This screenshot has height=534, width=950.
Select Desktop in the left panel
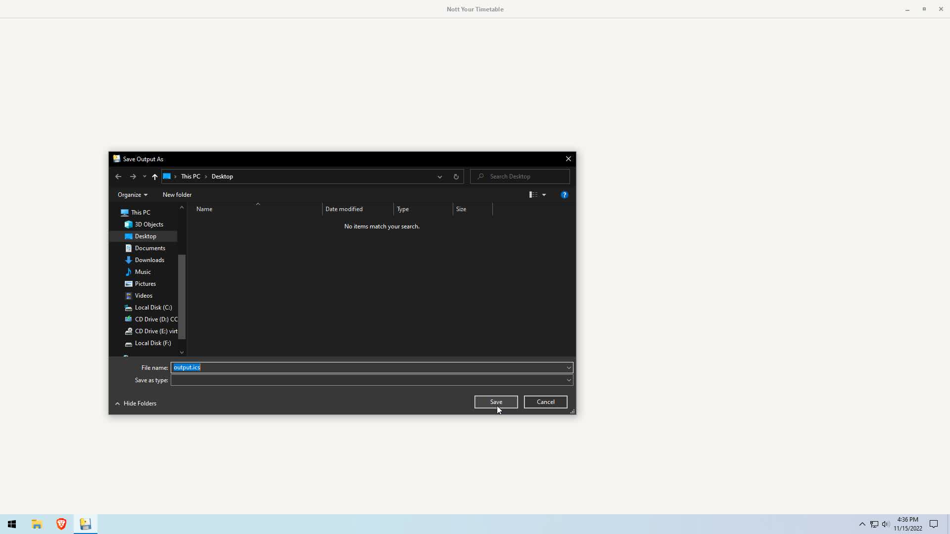click(145, 236)
